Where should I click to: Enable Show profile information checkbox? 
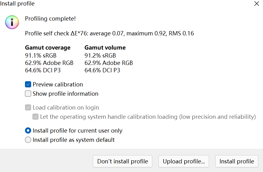(28, 94)
